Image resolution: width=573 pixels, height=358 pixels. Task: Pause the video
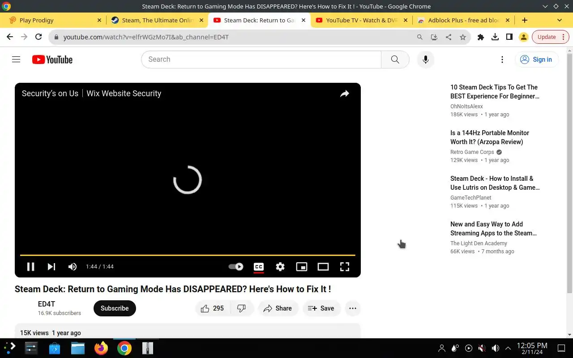click(x=30, y=267)
